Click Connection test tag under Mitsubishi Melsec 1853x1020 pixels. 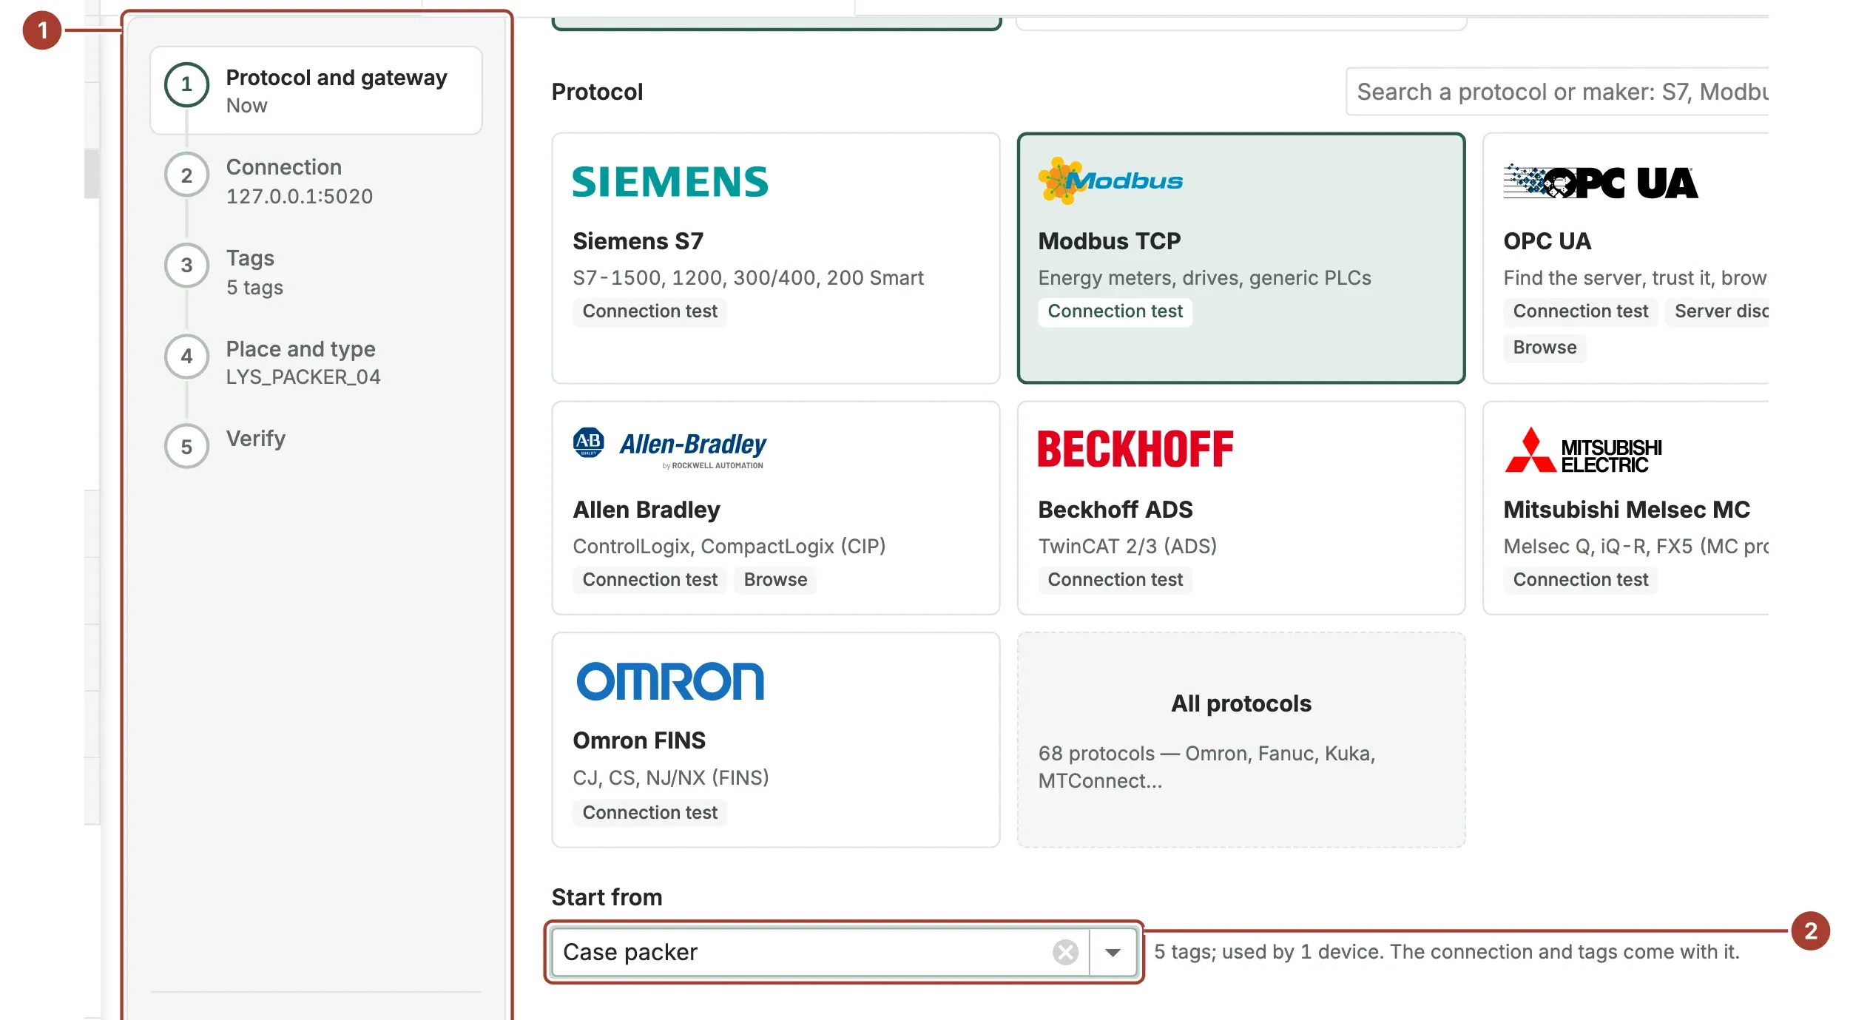(1581, 580)
